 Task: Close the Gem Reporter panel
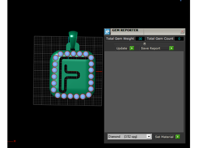(x=182, y=32)
